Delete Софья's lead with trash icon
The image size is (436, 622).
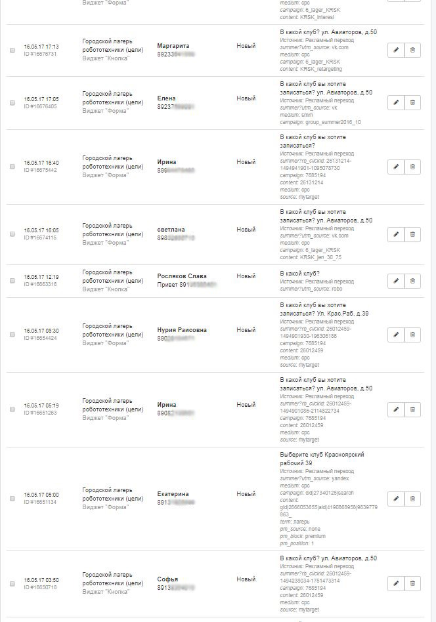[412, 583]
